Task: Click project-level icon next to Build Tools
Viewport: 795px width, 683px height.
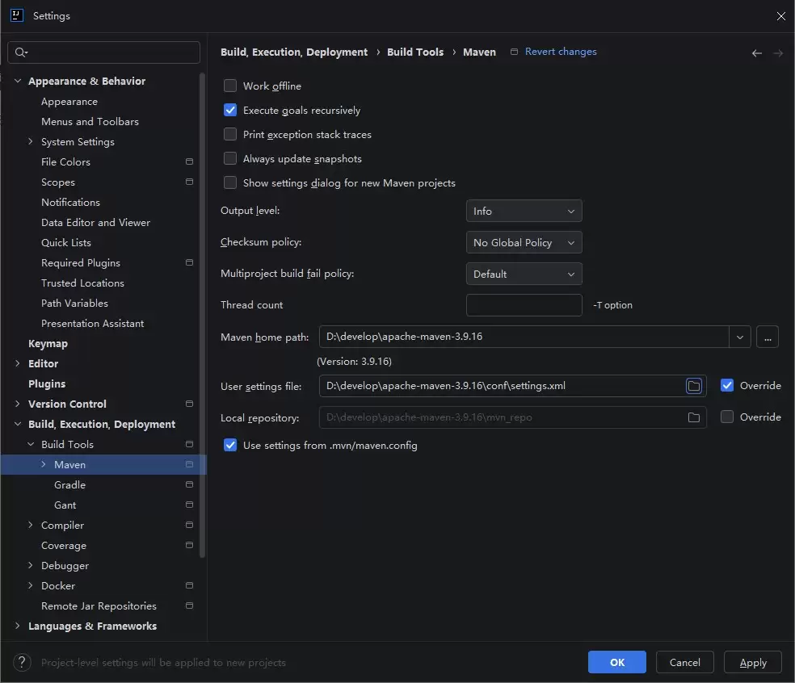Action: pos(189,444)
